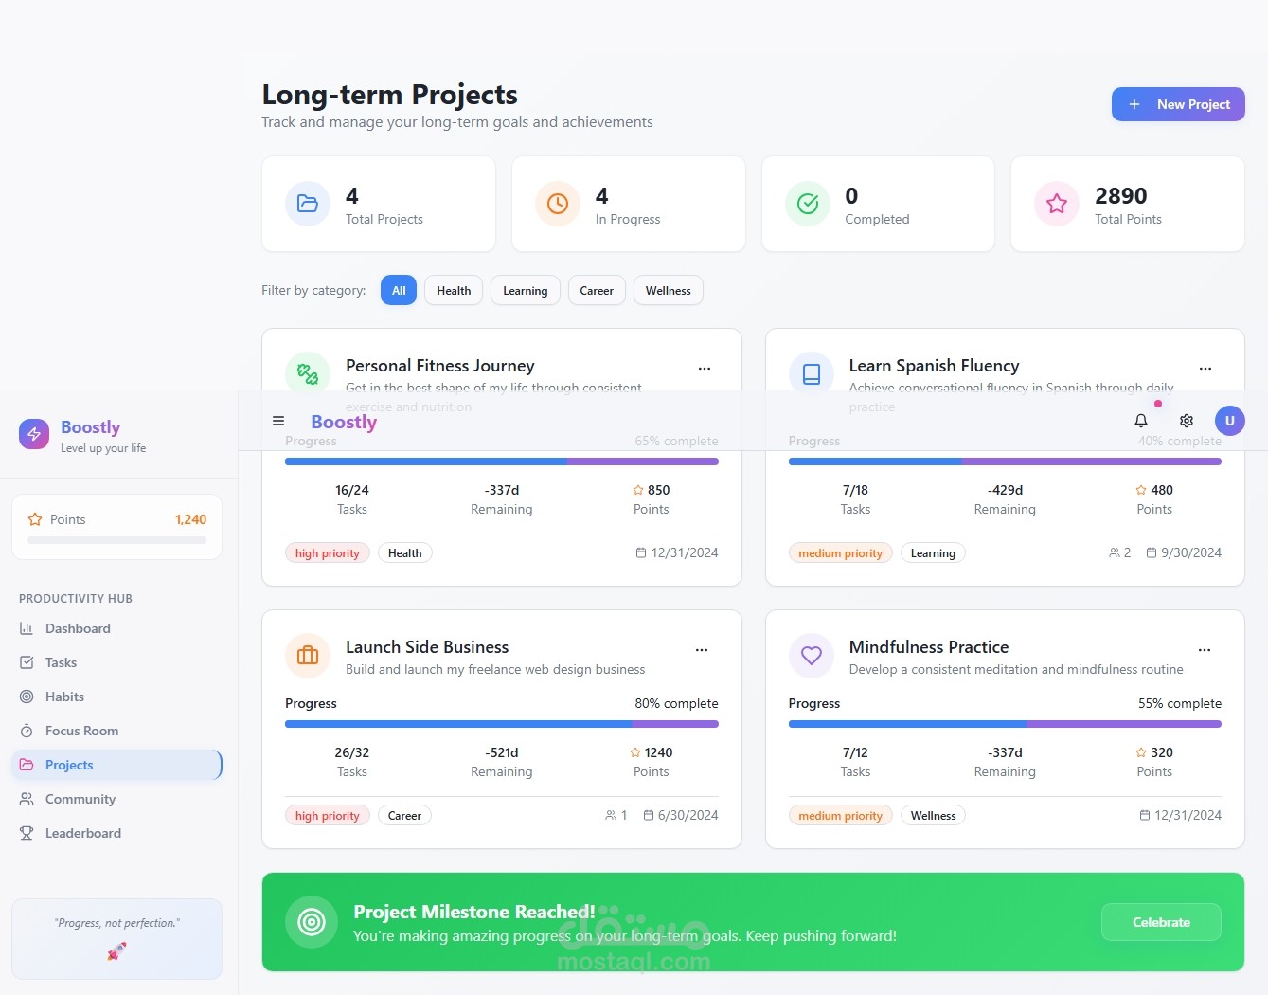The width and height of the screenshot is (1268, 995).
Task: Click the 26/32 Tasks count
Action: tap(352, 752)
